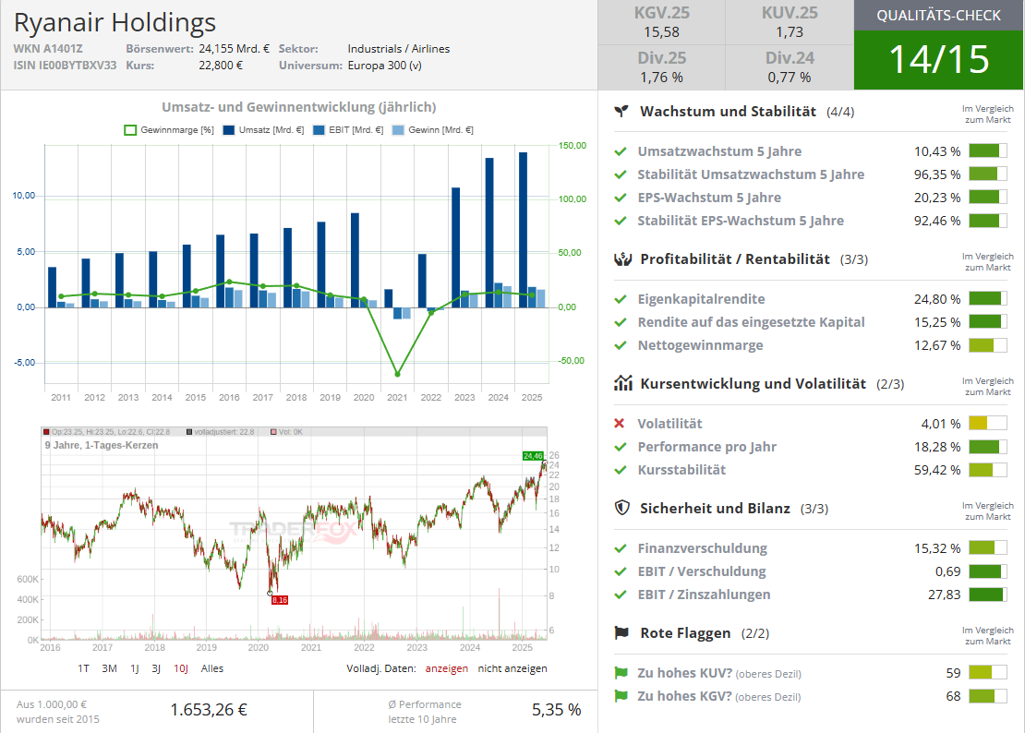Image resolution: width=1025 pixels, height=733 pixels.
Task: Select the 3M chart timeframe
Action: (x=109, y=668)
